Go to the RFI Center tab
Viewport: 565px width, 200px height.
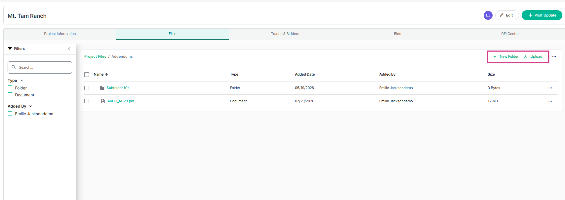point(510,34)
